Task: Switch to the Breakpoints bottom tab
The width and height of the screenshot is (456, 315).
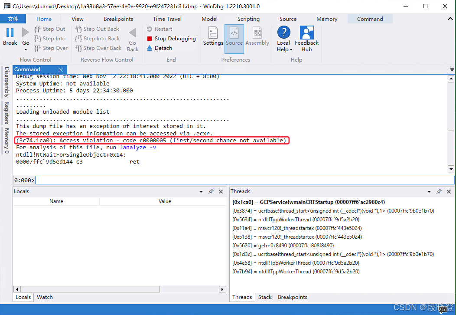Action: coord(292,297)
